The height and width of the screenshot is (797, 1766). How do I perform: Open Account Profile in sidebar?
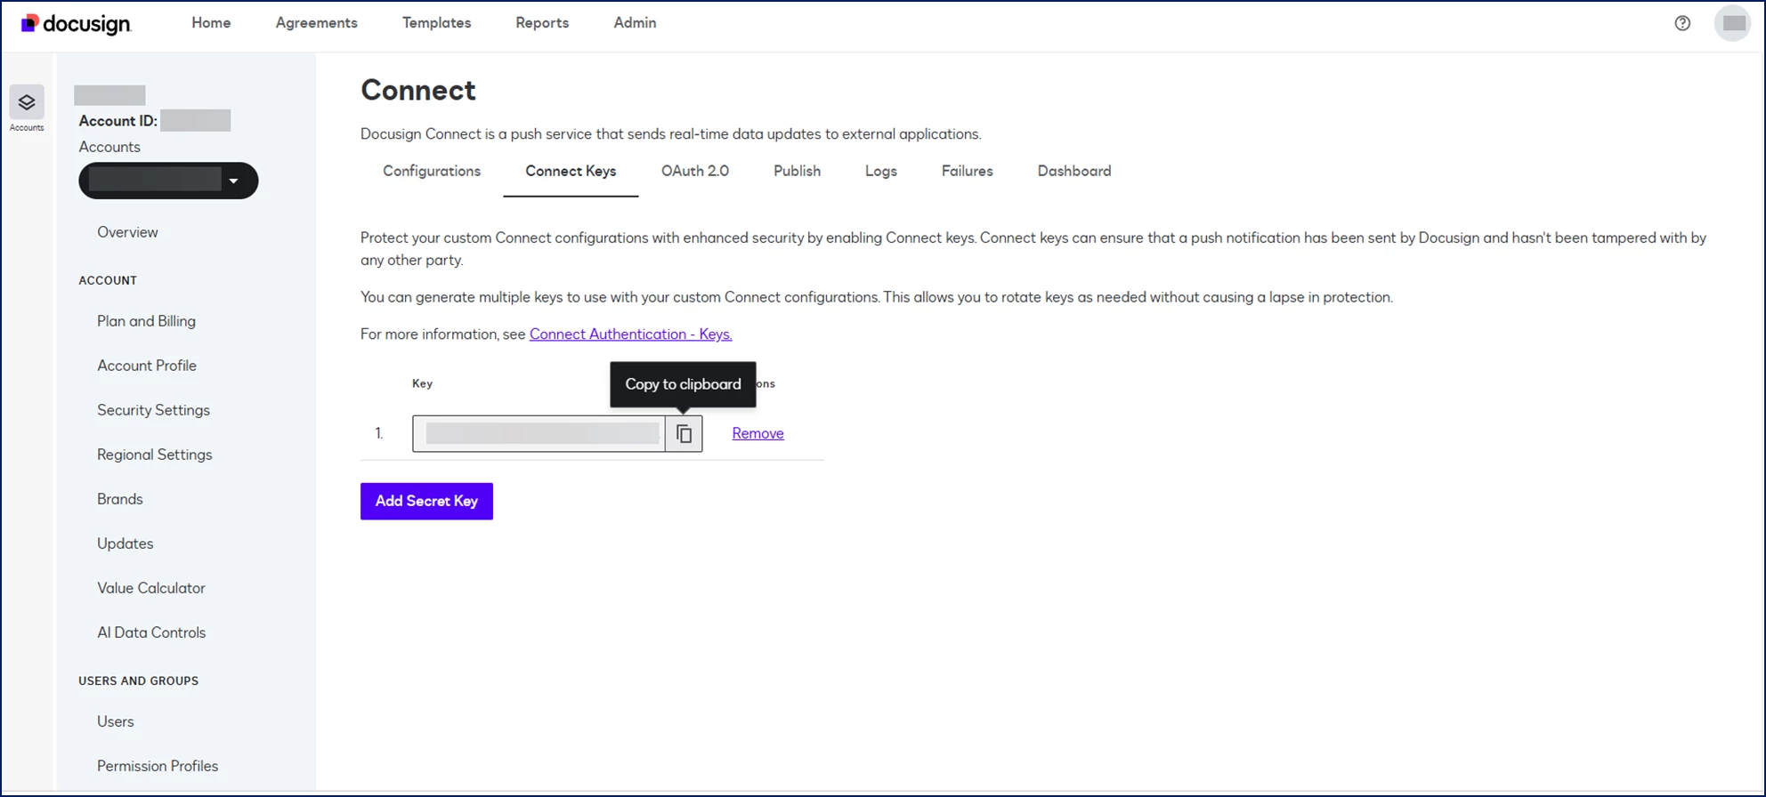pyautogui.click(x=147, y=366)
